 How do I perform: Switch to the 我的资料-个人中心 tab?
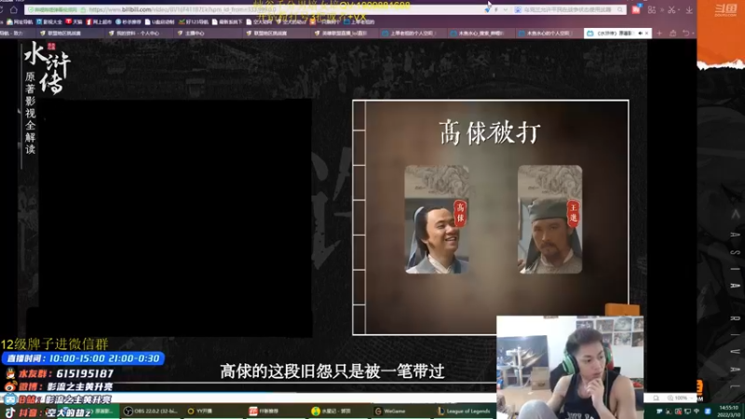pyautogui.click(x=137, y=34)
